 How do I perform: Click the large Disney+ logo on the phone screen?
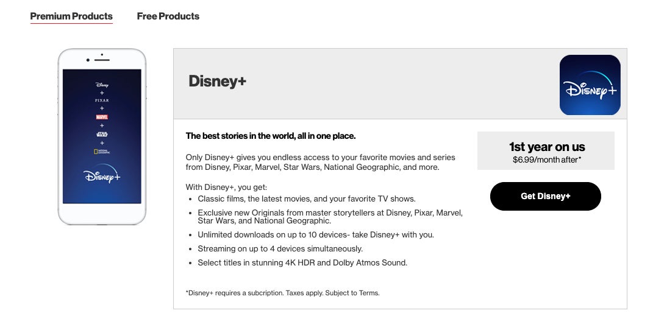click(x=102, y=174)
